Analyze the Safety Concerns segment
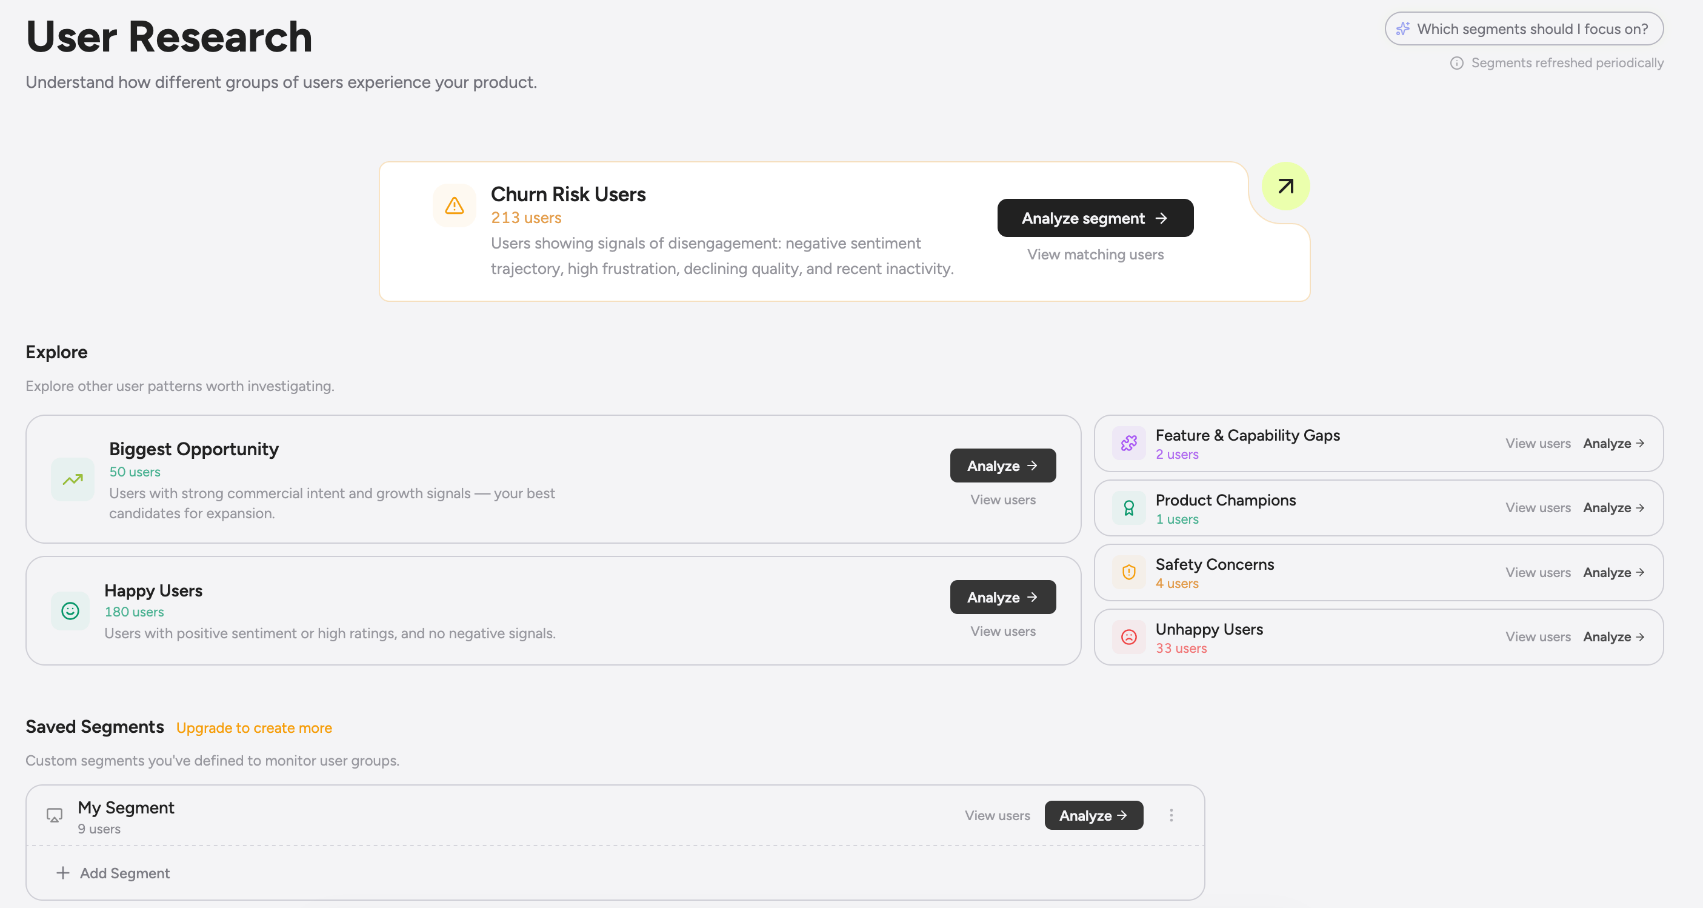 pos(1613,573)
